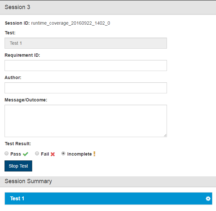The width and height of the screenshot is (216, 211).
Task: Click the Stop Test button
Action: tap(18, 166)
